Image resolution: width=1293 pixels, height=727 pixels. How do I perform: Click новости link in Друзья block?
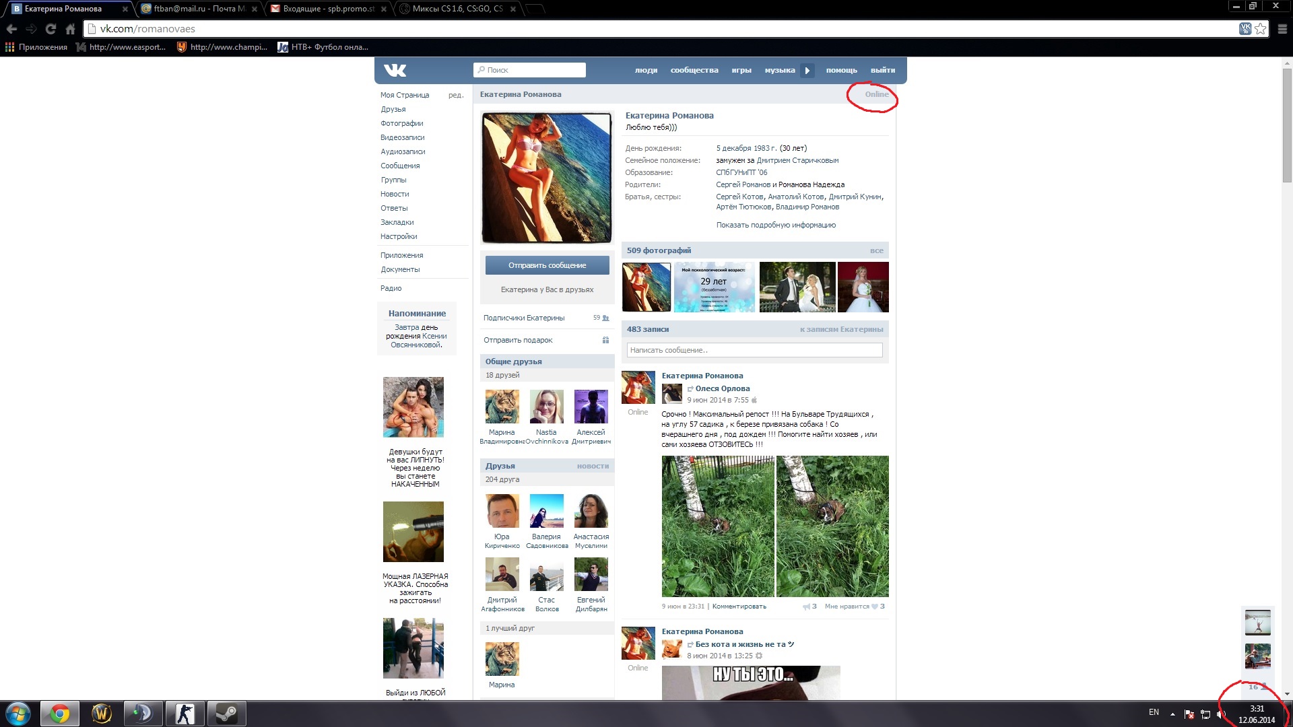593,466
